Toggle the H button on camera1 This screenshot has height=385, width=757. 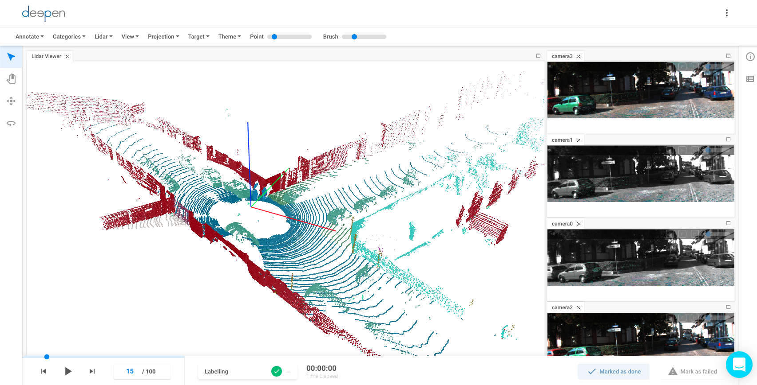695,150
